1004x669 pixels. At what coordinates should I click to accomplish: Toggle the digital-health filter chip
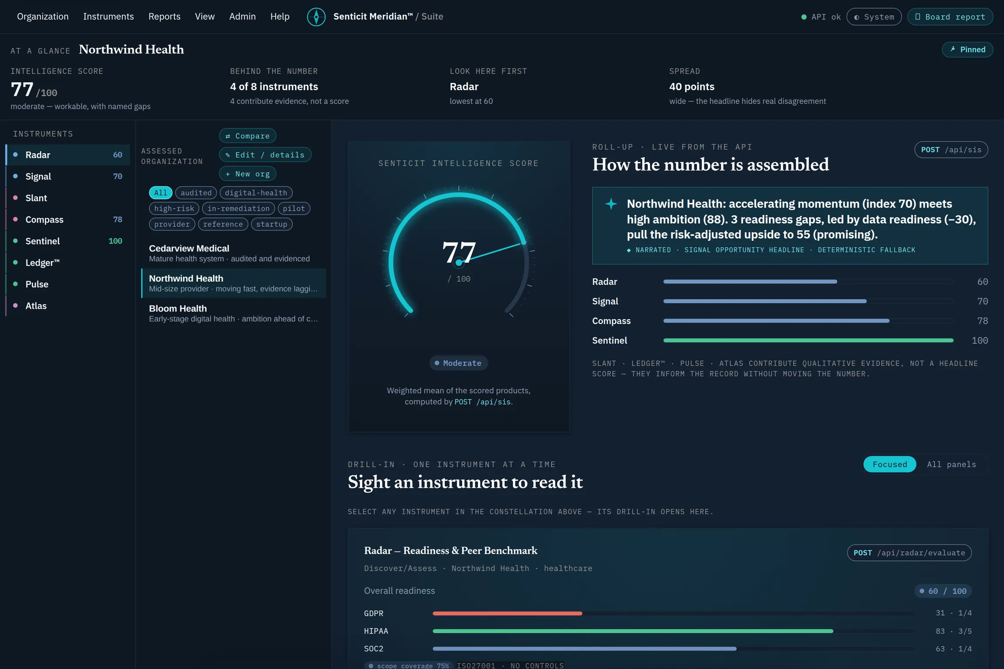tap(256, 193)
